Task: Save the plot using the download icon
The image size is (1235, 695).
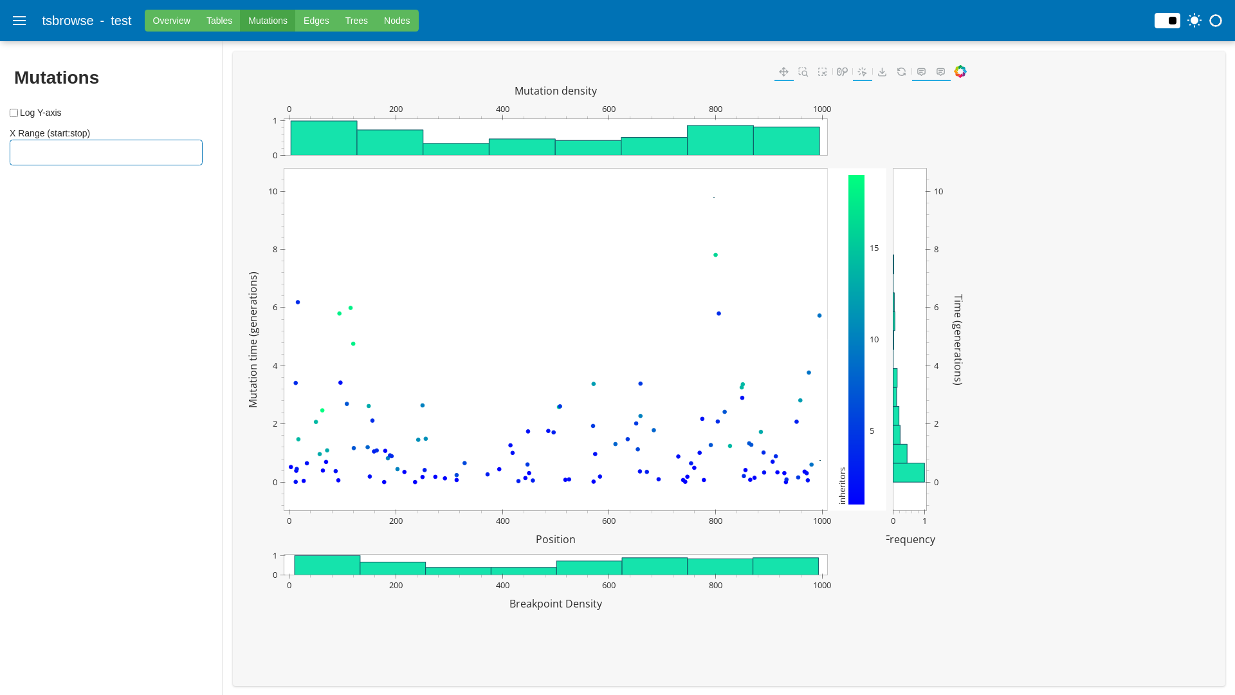Action: (x=882, y=72)
